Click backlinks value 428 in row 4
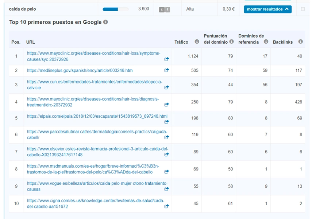312x219 pixels. pos(298,102)
